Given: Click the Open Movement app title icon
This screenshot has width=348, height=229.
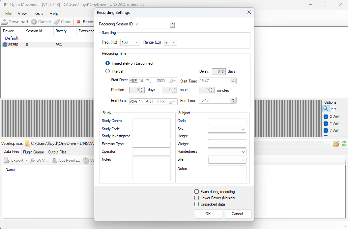Looking at the screenshot, I should [6, 4].
